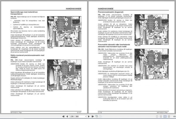176x119 pixels.
Task: Click heading 'Pneumatisk såmaskin eller bearbetande såmaskin'
Action: [114, 46]
